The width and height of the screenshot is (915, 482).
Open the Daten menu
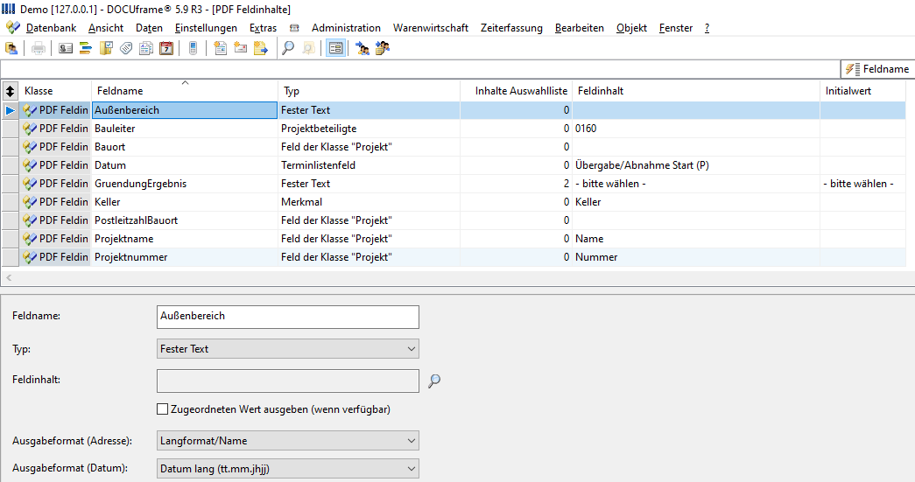coord(150,28)
